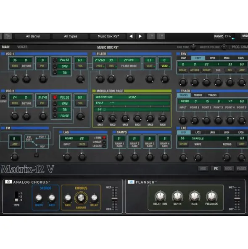This screenshot has height=249, width=248.
Task: Toggle the Flanger power button
Action: tap(131, 182)
